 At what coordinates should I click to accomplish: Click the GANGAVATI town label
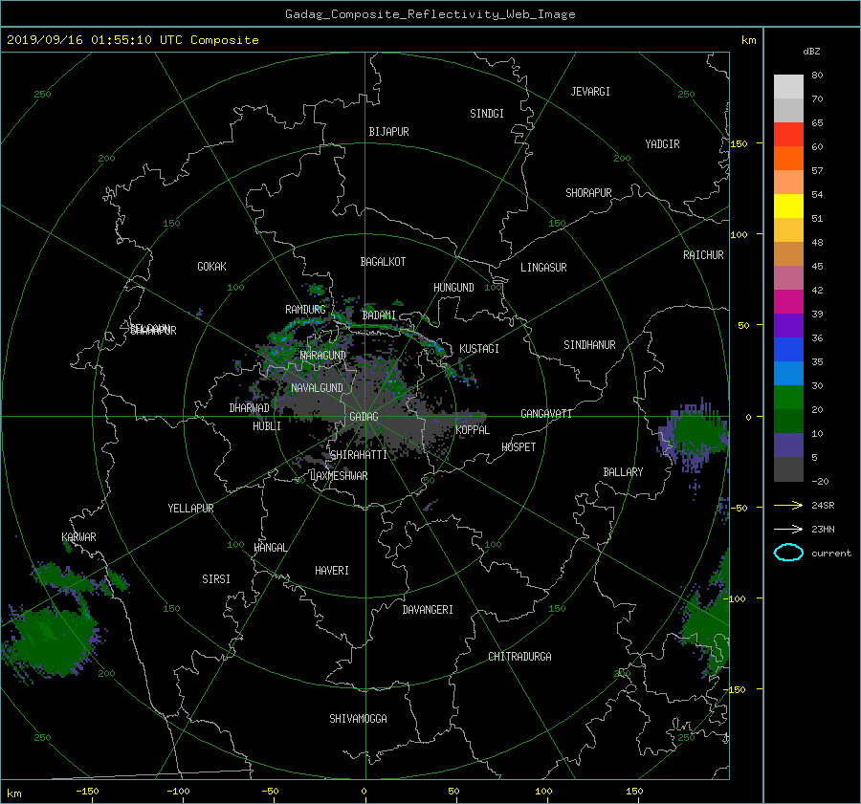pyautogui.click(x=546, y=414)
